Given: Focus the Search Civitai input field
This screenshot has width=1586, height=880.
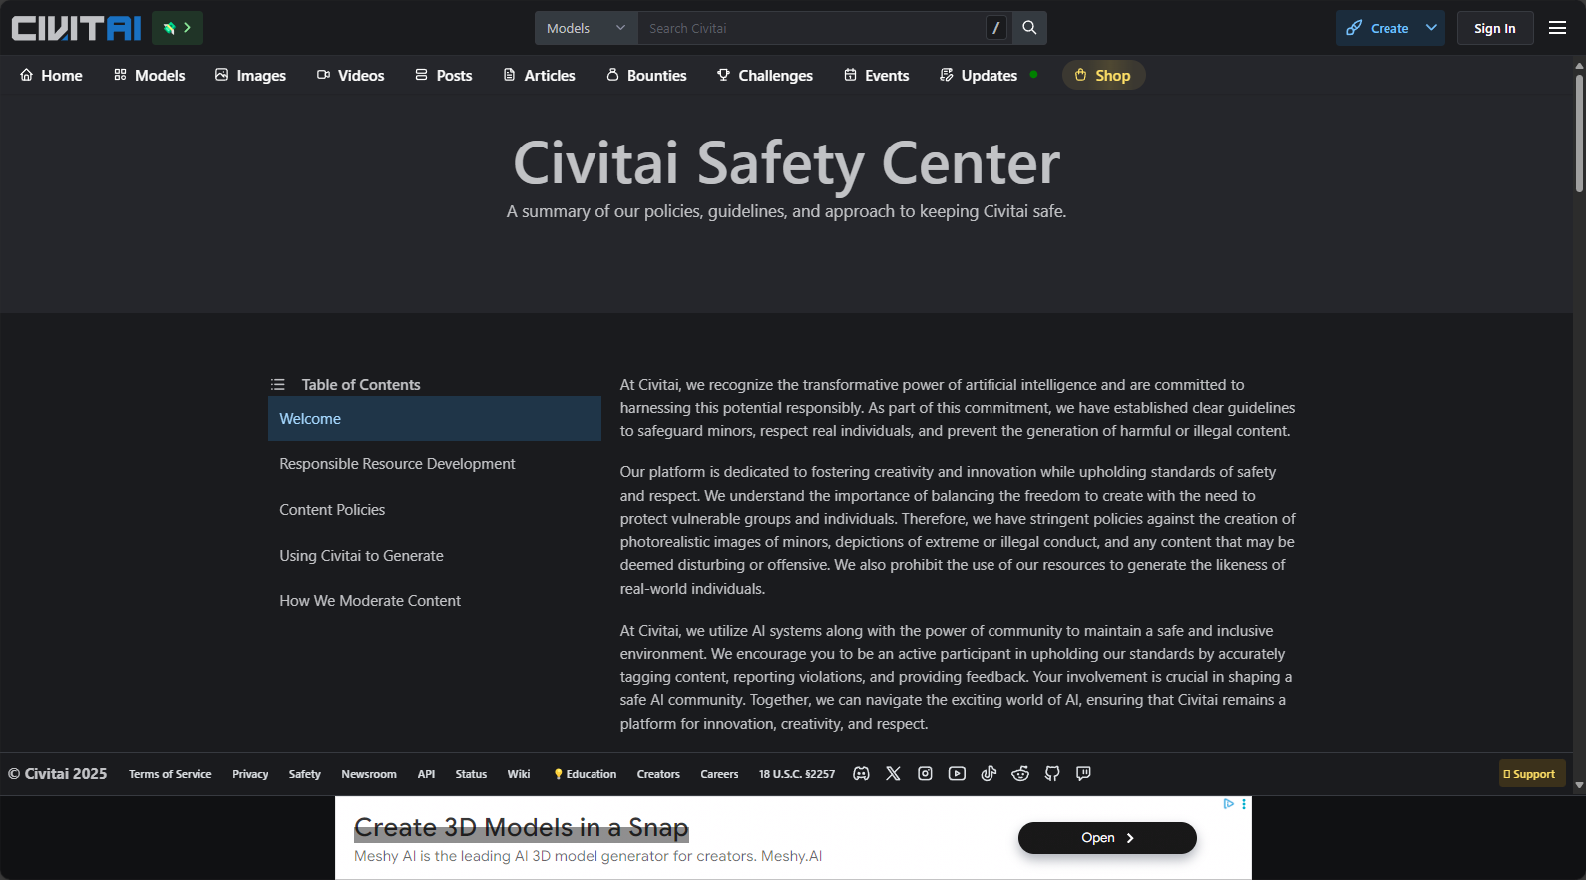Looking at the screenshot, I should [811, 28].
